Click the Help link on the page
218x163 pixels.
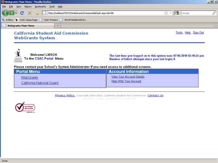188,33
